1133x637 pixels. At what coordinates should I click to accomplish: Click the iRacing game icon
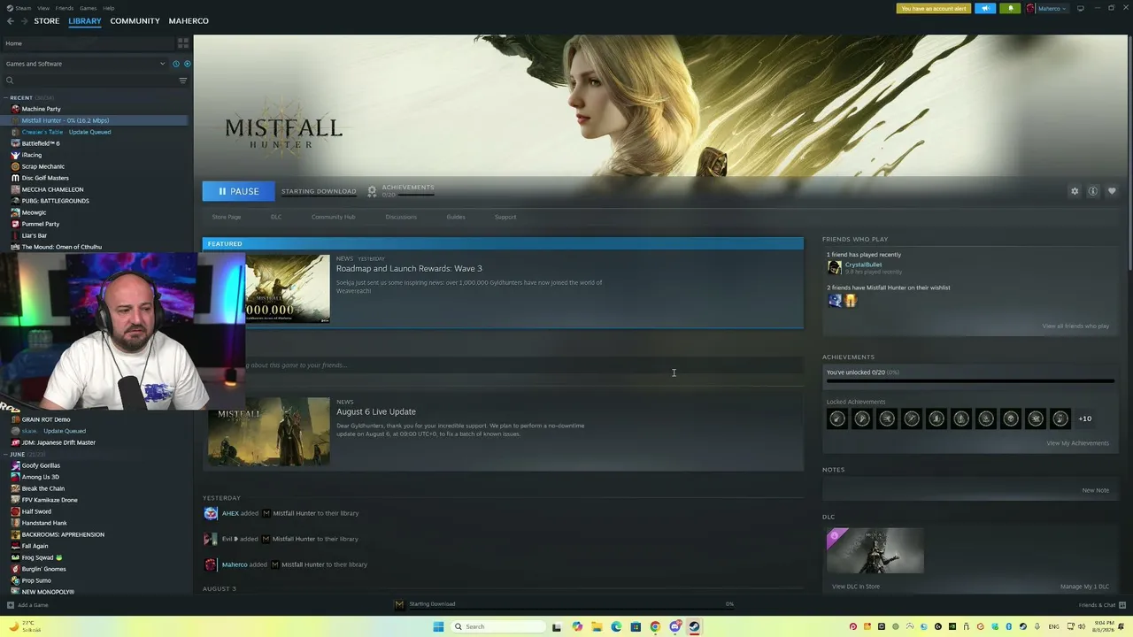pos(15,155)
